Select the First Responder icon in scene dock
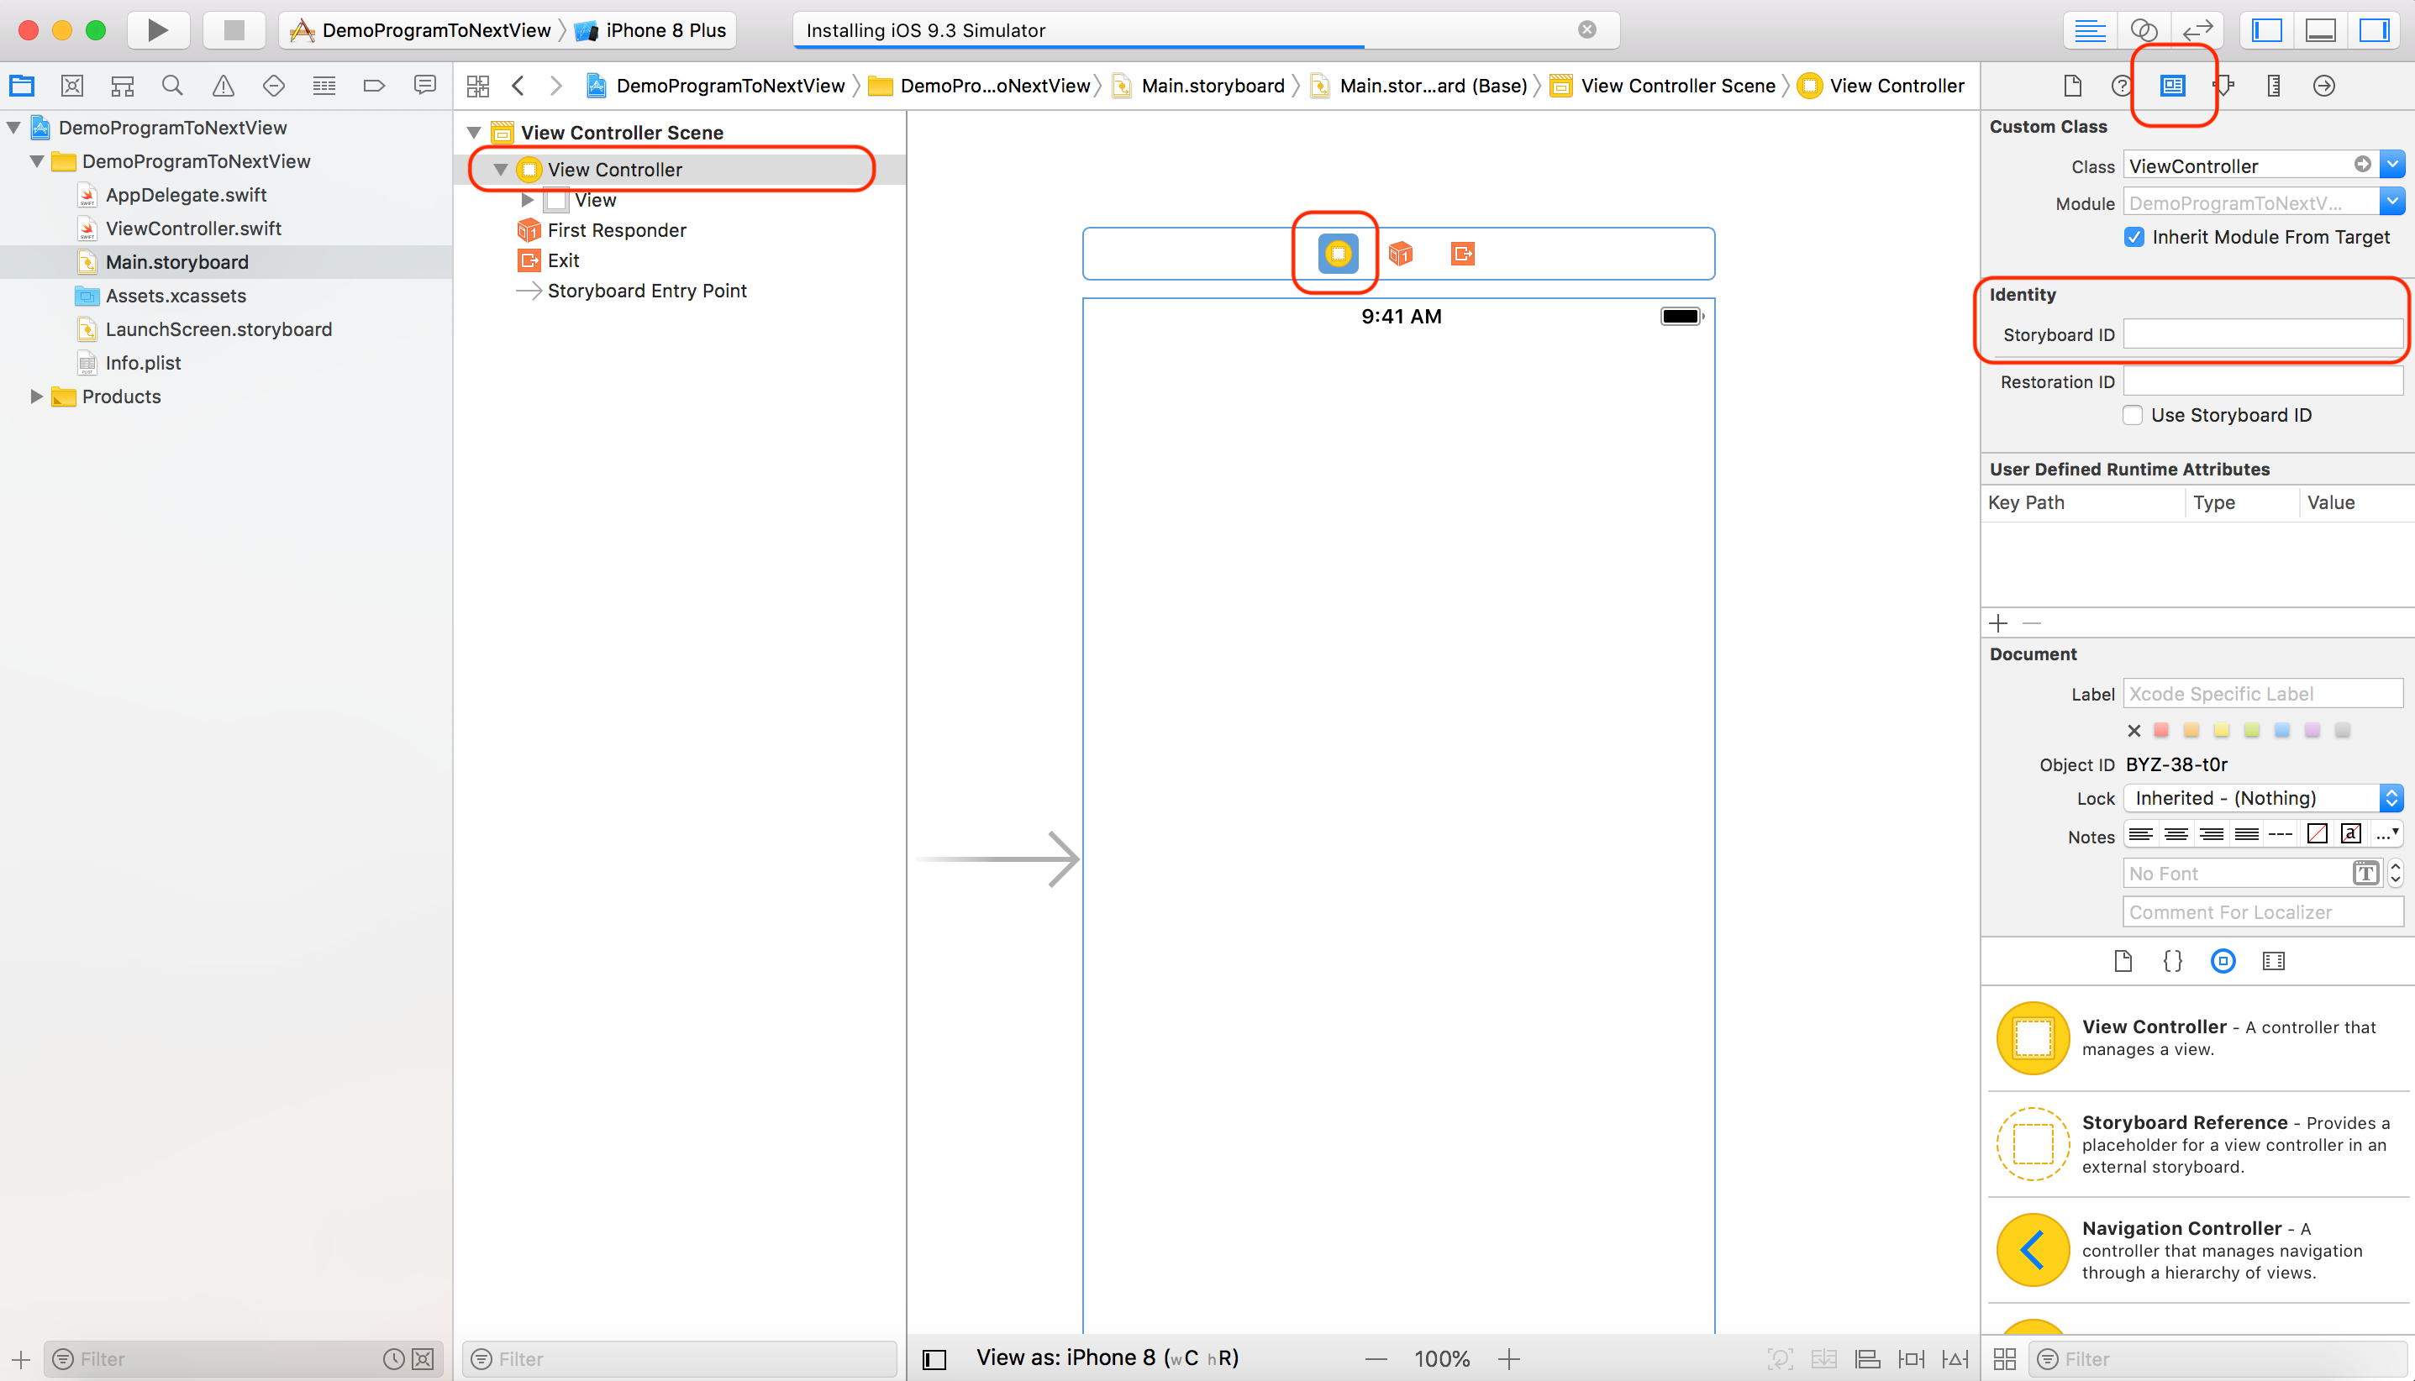2415x1381 pixels. 1400,253
